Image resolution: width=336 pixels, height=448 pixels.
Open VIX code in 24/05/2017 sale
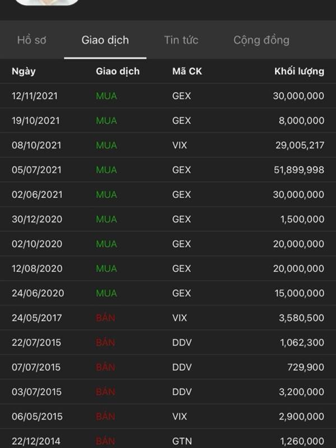pos(179,318)
